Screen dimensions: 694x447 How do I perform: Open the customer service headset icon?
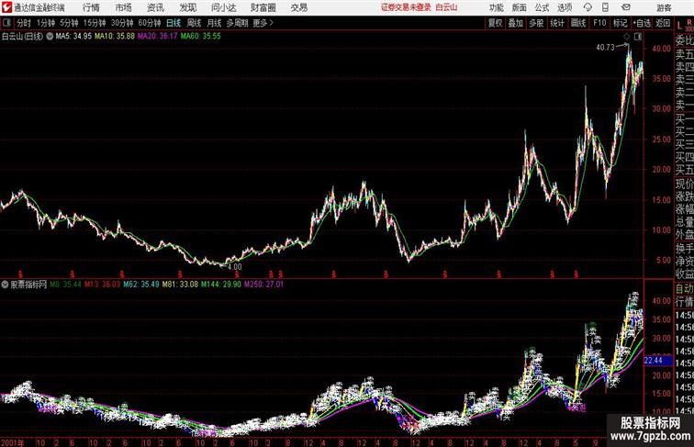click(x=588, y=7)
